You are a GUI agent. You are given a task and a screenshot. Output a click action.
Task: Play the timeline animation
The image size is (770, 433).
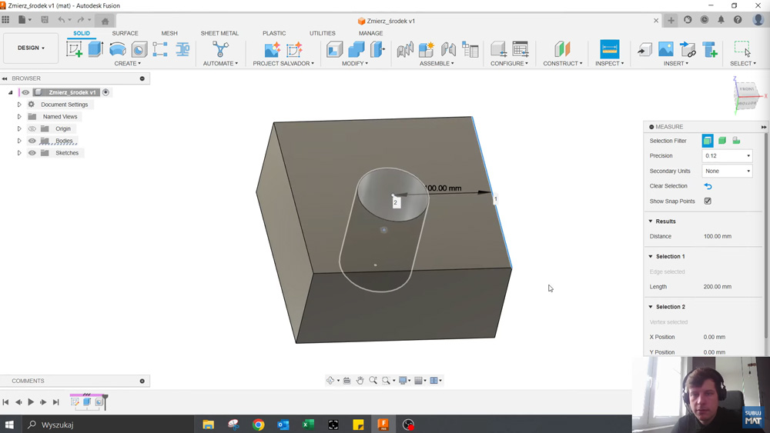coord(31,402)
